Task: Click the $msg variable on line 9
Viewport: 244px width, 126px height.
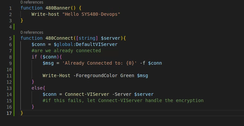Action: pyautogui.click(x=48, y=63)
